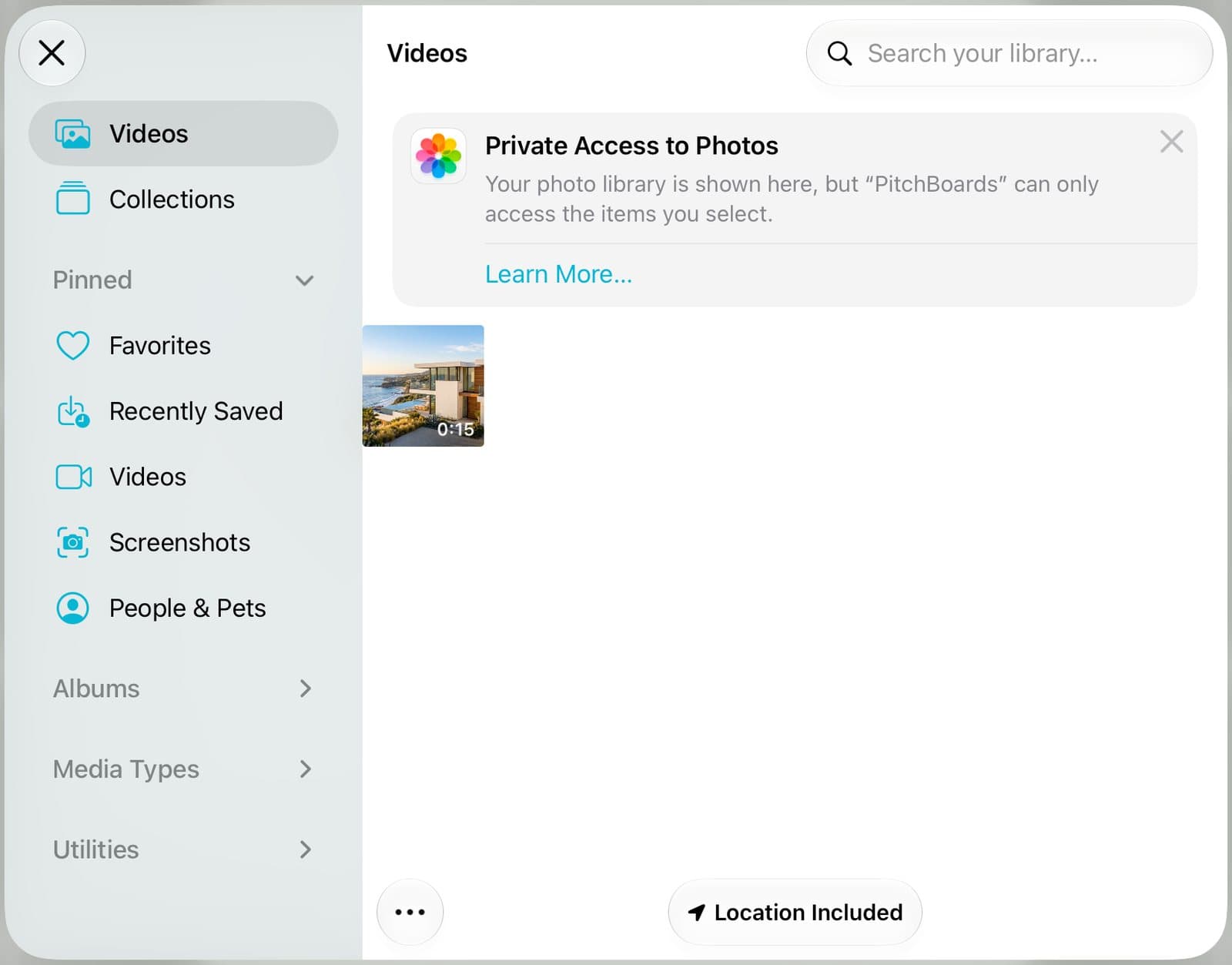Expand the Utilities section chevron
The image size is (1232, 965).
306,849
